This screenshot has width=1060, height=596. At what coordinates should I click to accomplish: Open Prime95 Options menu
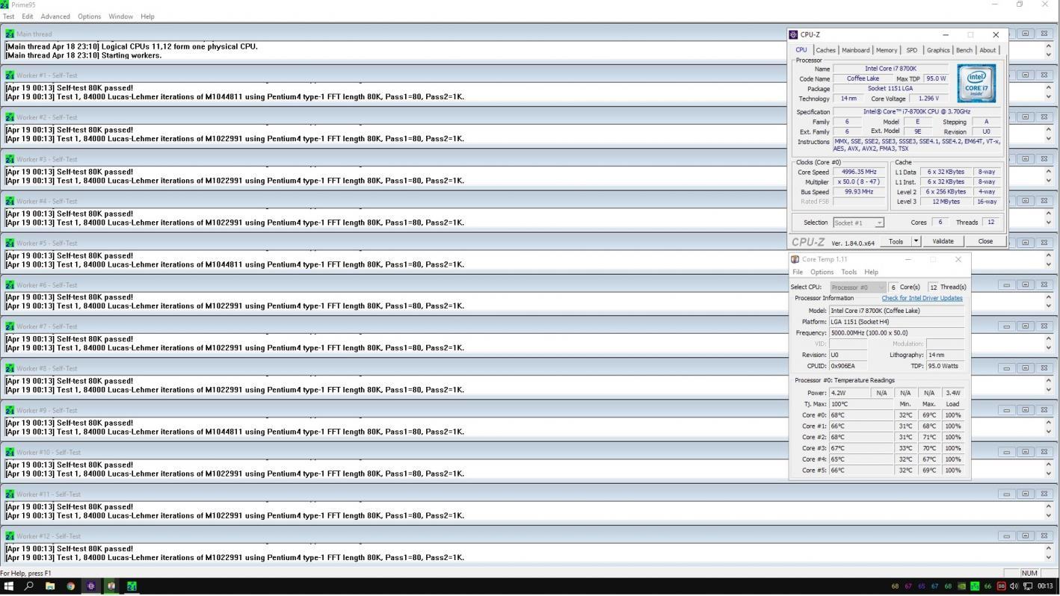[x=89, y=16]
